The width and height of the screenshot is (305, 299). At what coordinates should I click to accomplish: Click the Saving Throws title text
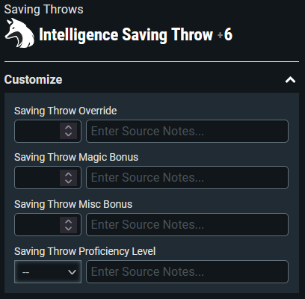click(x=44, y=10)
